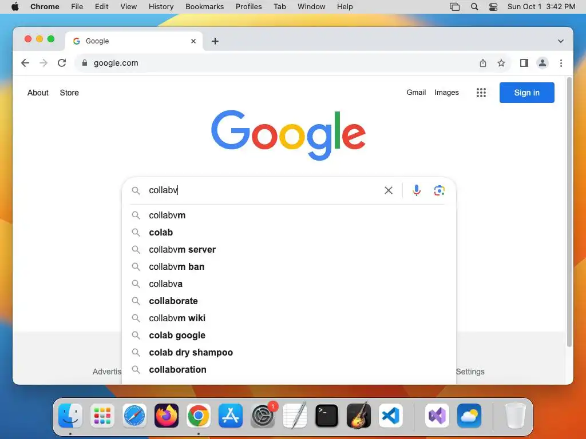Open the Images link
The width and height of the screenshot is (586, 439).
click(x=446, y=93)
